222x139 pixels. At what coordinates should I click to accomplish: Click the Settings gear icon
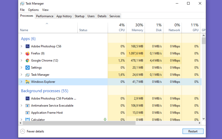click(x=27, y=68)
